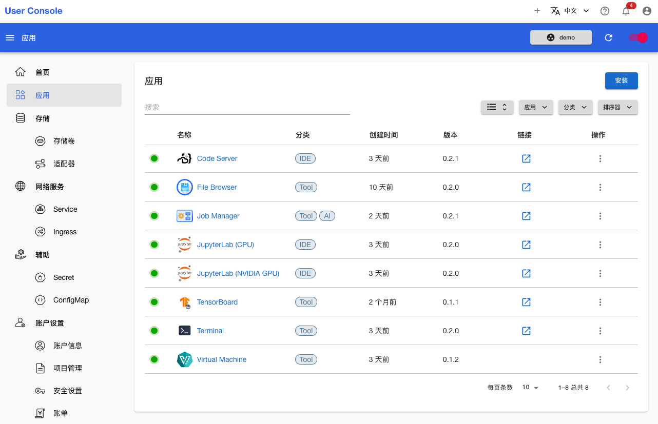The width and height of the screenshot is (658, 424).
Task: Toggle the red switch in blue bar
Action: pos(638,37)
